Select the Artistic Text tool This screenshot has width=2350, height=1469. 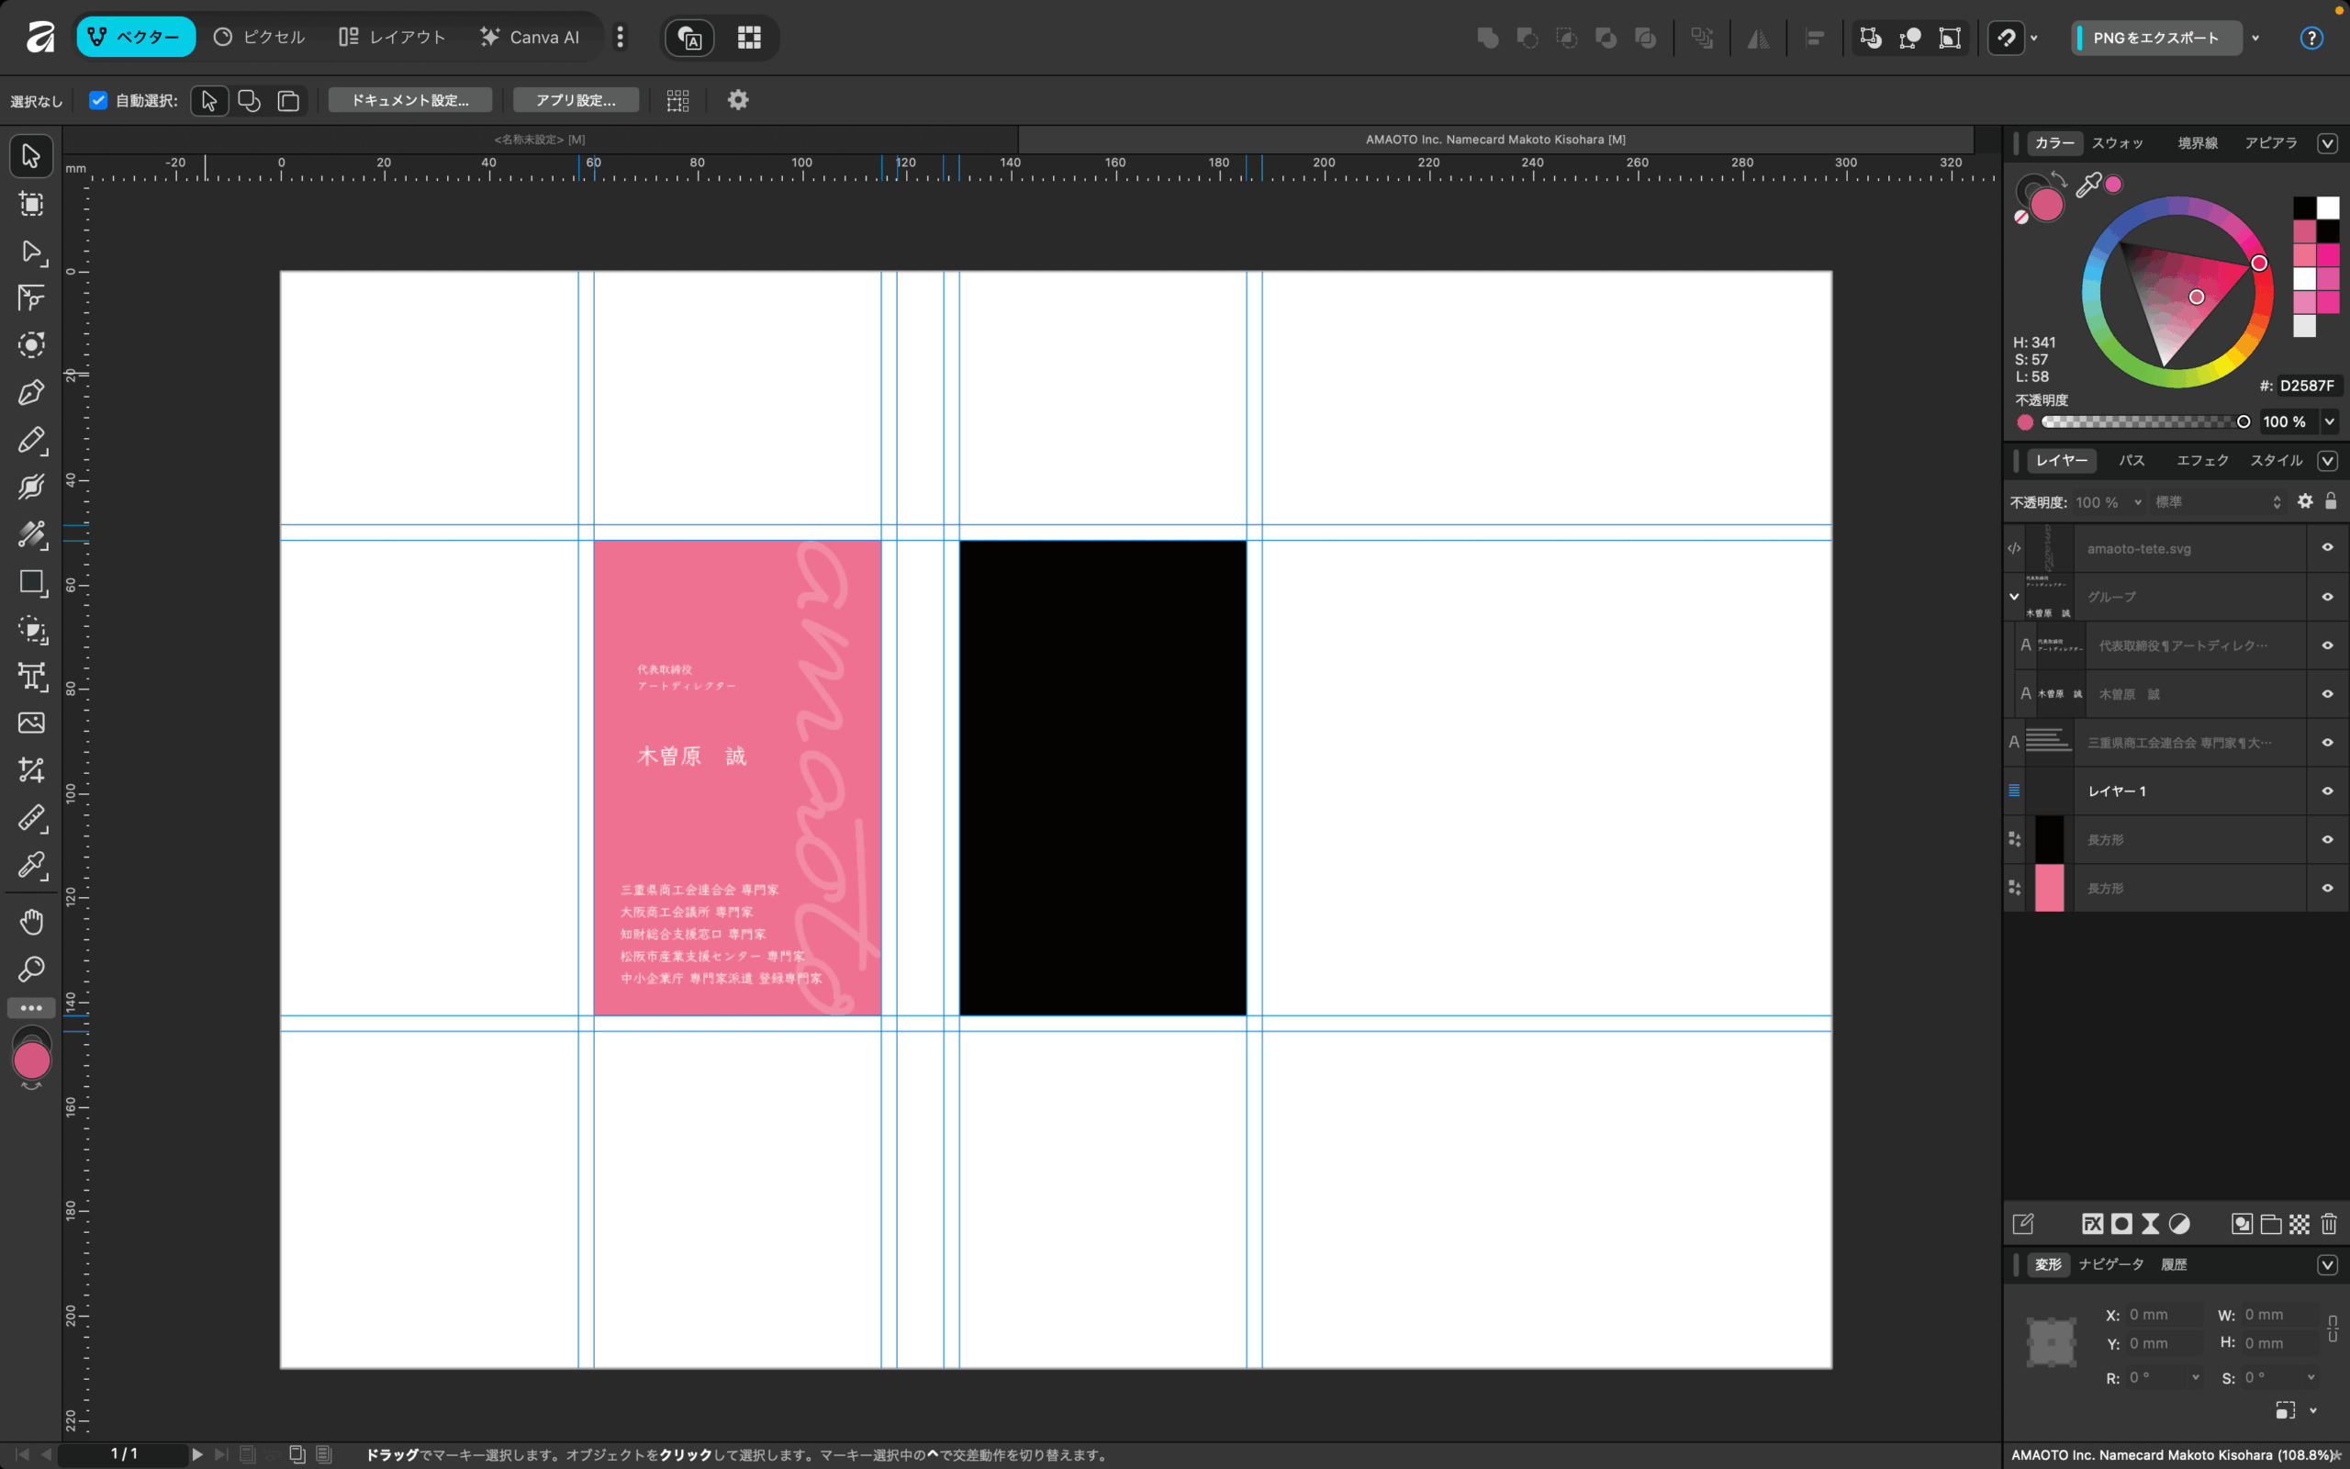click(x=31, y=677)
